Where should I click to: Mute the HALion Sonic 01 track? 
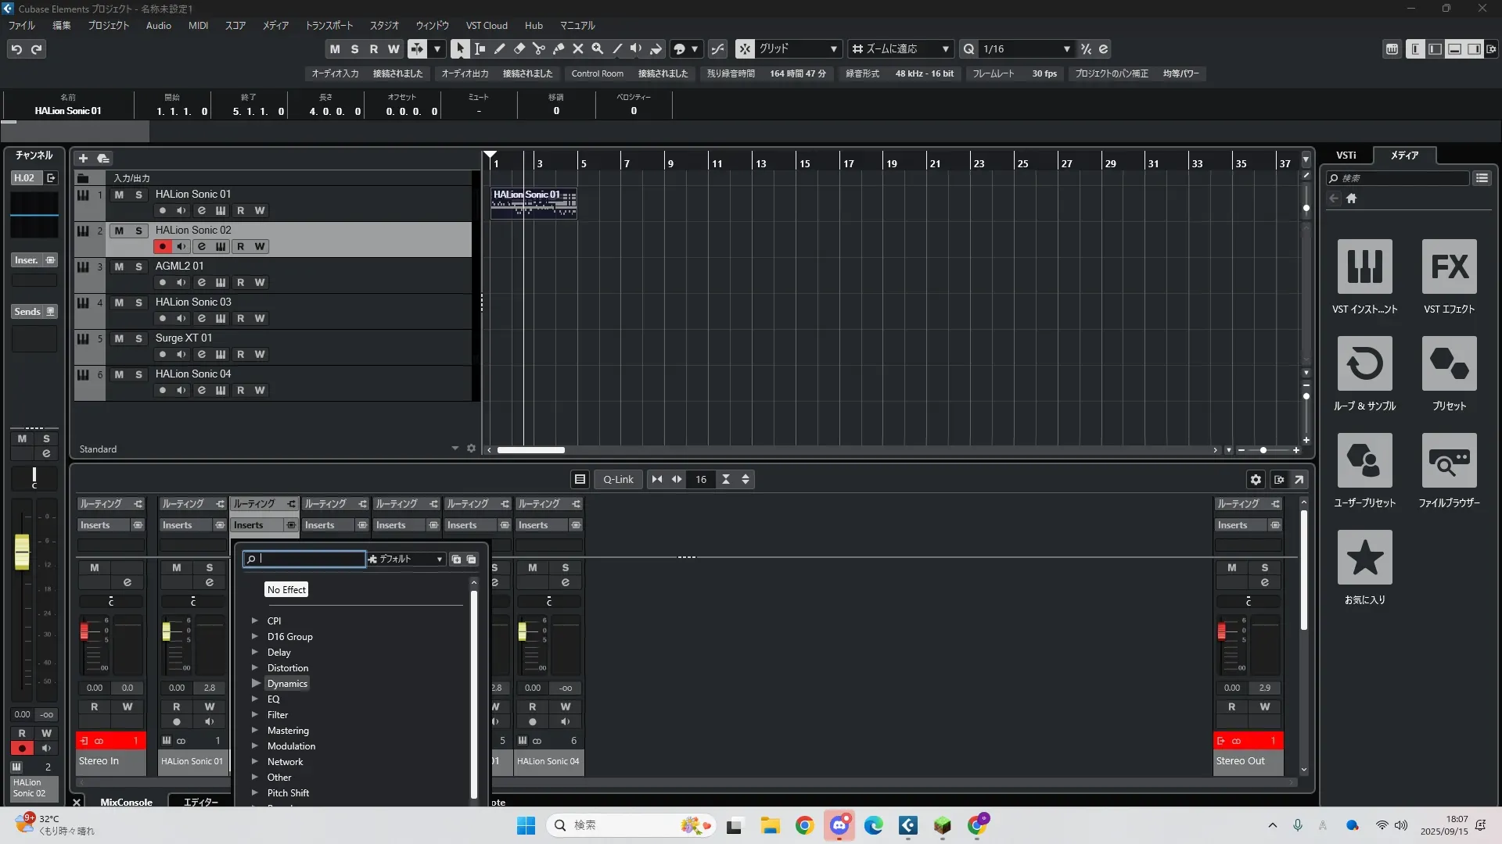[x=119, y=195]
